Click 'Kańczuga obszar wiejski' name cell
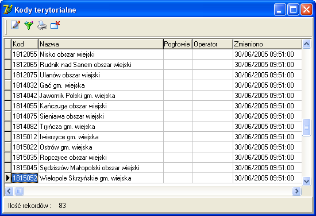Image resolution: width=316 pixels, height=216 pixels. point(101,106)
